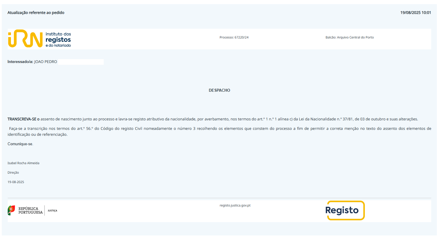Click the Registo logo in yellow frame
Screen dimensions: 441x239
346,211
